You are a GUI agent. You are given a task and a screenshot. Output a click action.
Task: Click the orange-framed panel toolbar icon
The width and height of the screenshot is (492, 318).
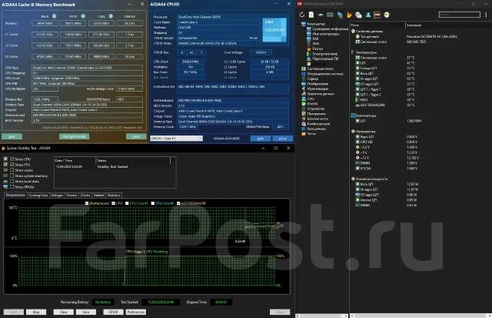377,15
